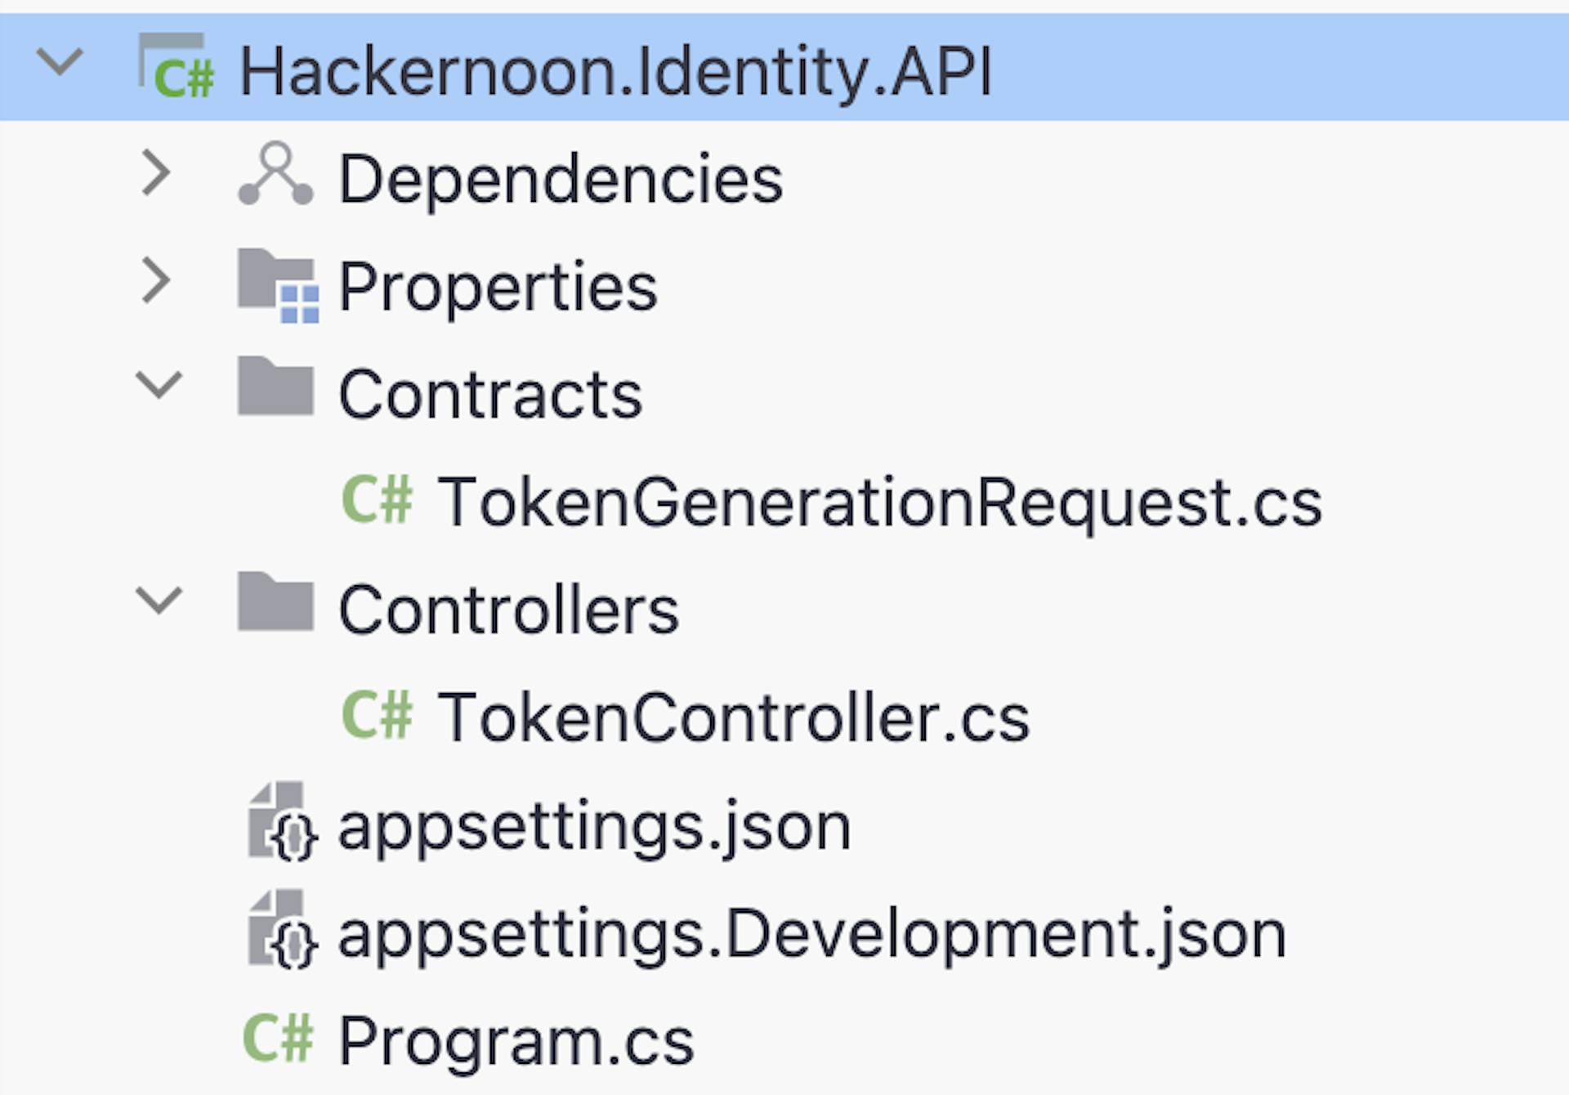This screenshot has height=1095, width=1569.
Task: Select appsettings.json in the tree
Action: (x=594, y=825)
